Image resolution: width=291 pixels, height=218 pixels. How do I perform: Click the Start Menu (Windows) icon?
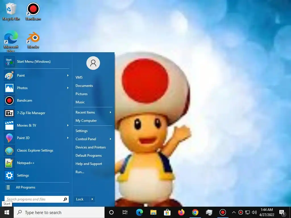point(9,62)
